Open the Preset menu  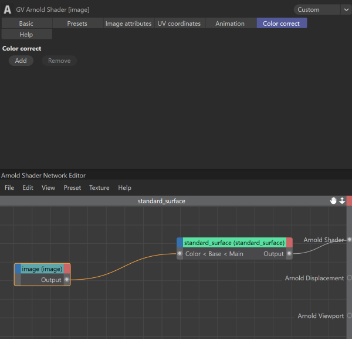(x=72, y=187)
